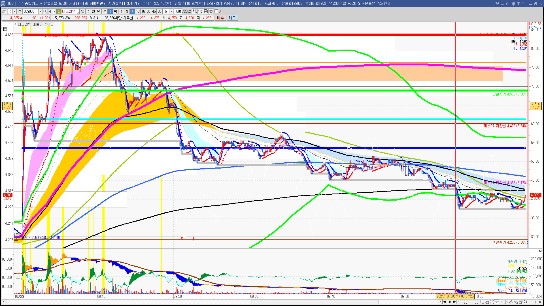Open the stock code dropdown next to 039860
The width and height of the screenshot is (544, 306).
click(x=40, y=11)
